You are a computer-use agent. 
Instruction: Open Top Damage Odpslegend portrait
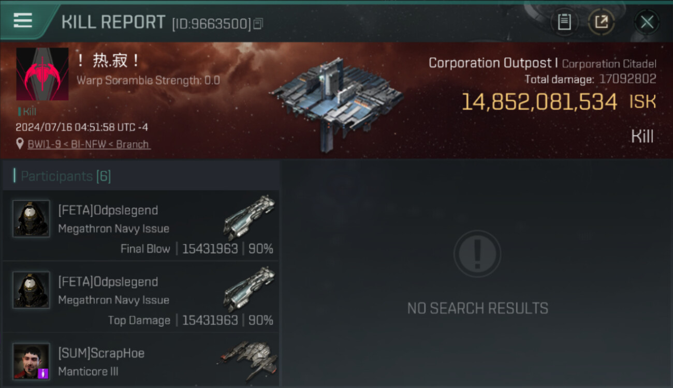pyautogui.click(x=31, y=290)
